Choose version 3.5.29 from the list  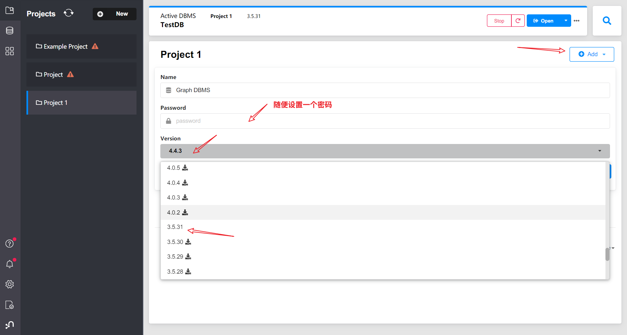[x=383, y=257]
